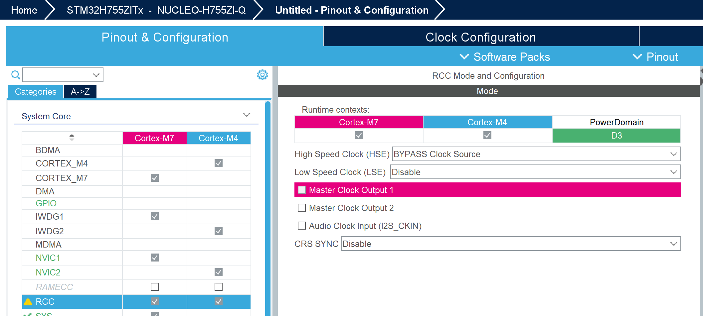This screenshot has height=316, width=703.
Task: Enable Master Clock Output 1
Action: [x=302, y=190]
